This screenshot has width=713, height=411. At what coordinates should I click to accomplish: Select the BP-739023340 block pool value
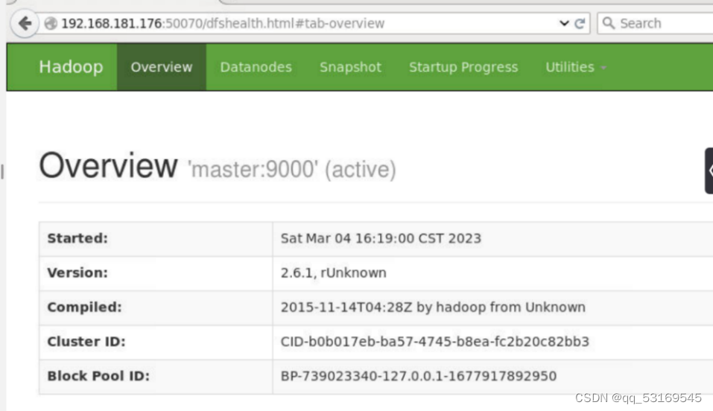click(419, 376)
